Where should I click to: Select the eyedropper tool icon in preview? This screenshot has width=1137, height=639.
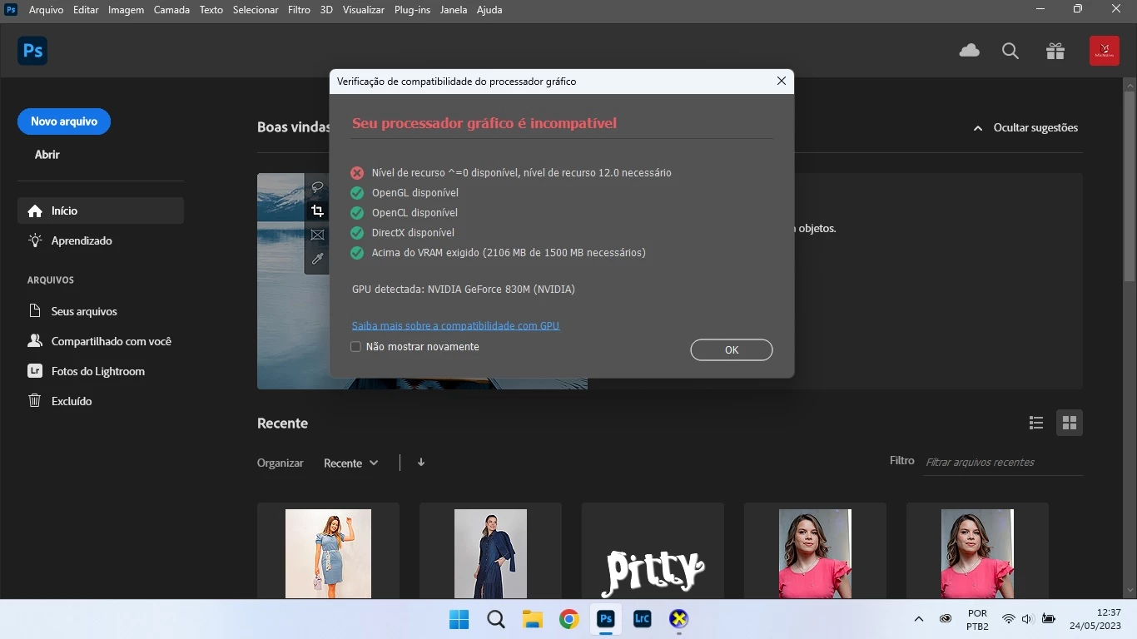[x=317, y=259]
